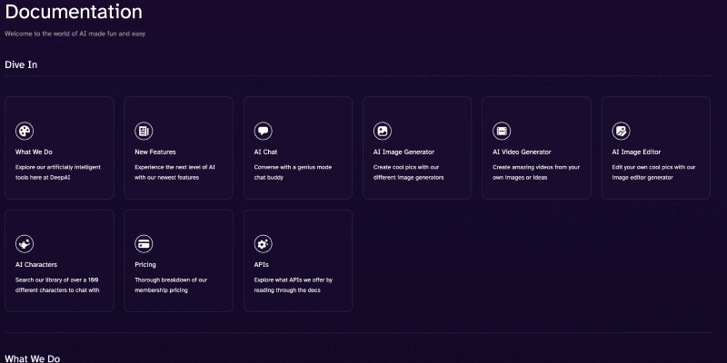Viewport: 727px width, 363px height.
Task: Click the speech bubble icon for AI Chat
Action: 264,131
